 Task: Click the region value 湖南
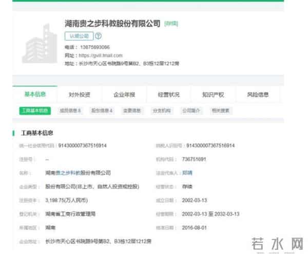click(50, 228)
